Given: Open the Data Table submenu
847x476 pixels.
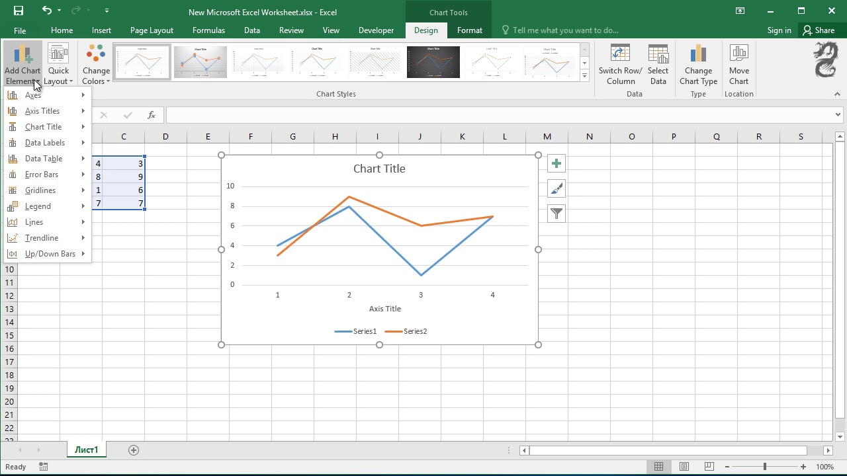Looking at the screenshot, I should coord(48,159).
